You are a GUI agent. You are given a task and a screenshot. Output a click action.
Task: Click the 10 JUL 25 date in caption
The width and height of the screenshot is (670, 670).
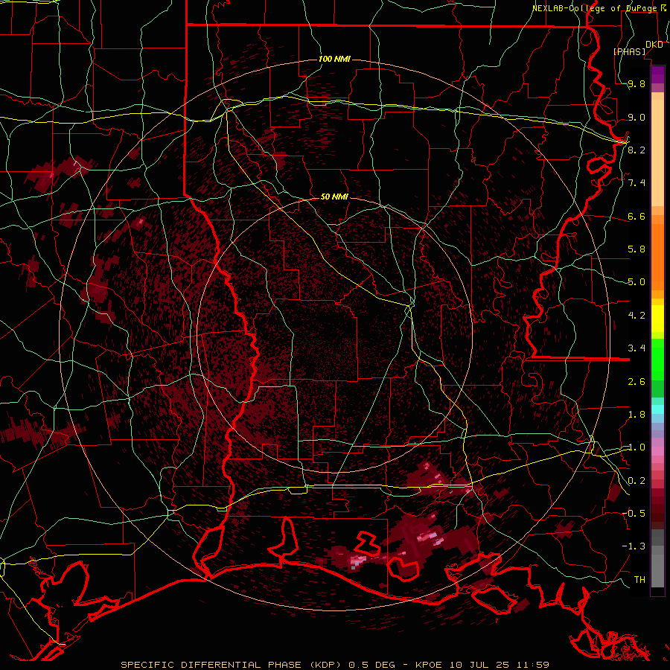(x=478, y=665)
